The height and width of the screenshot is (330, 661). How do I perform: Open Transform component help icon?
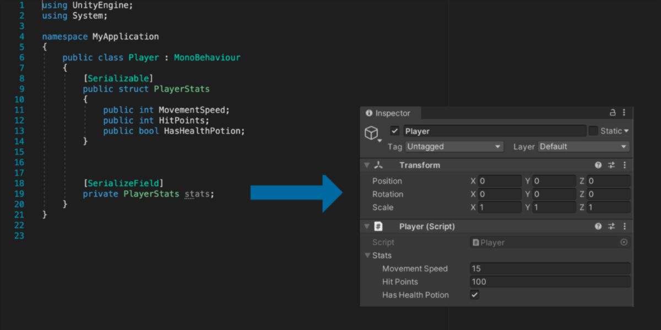coord(599,165)
